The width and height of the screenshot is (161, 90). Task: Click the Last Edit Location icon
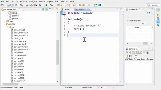(80, 5)
